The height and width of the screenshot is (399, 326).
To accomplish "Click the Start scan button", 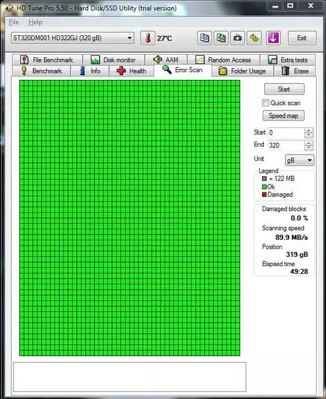I will (284, 89).
